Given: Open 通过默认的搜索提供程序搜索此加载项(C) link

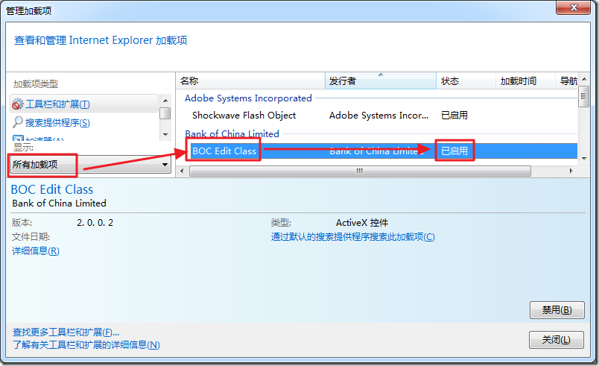Looking at the screenshot, I should pos(352,237).
